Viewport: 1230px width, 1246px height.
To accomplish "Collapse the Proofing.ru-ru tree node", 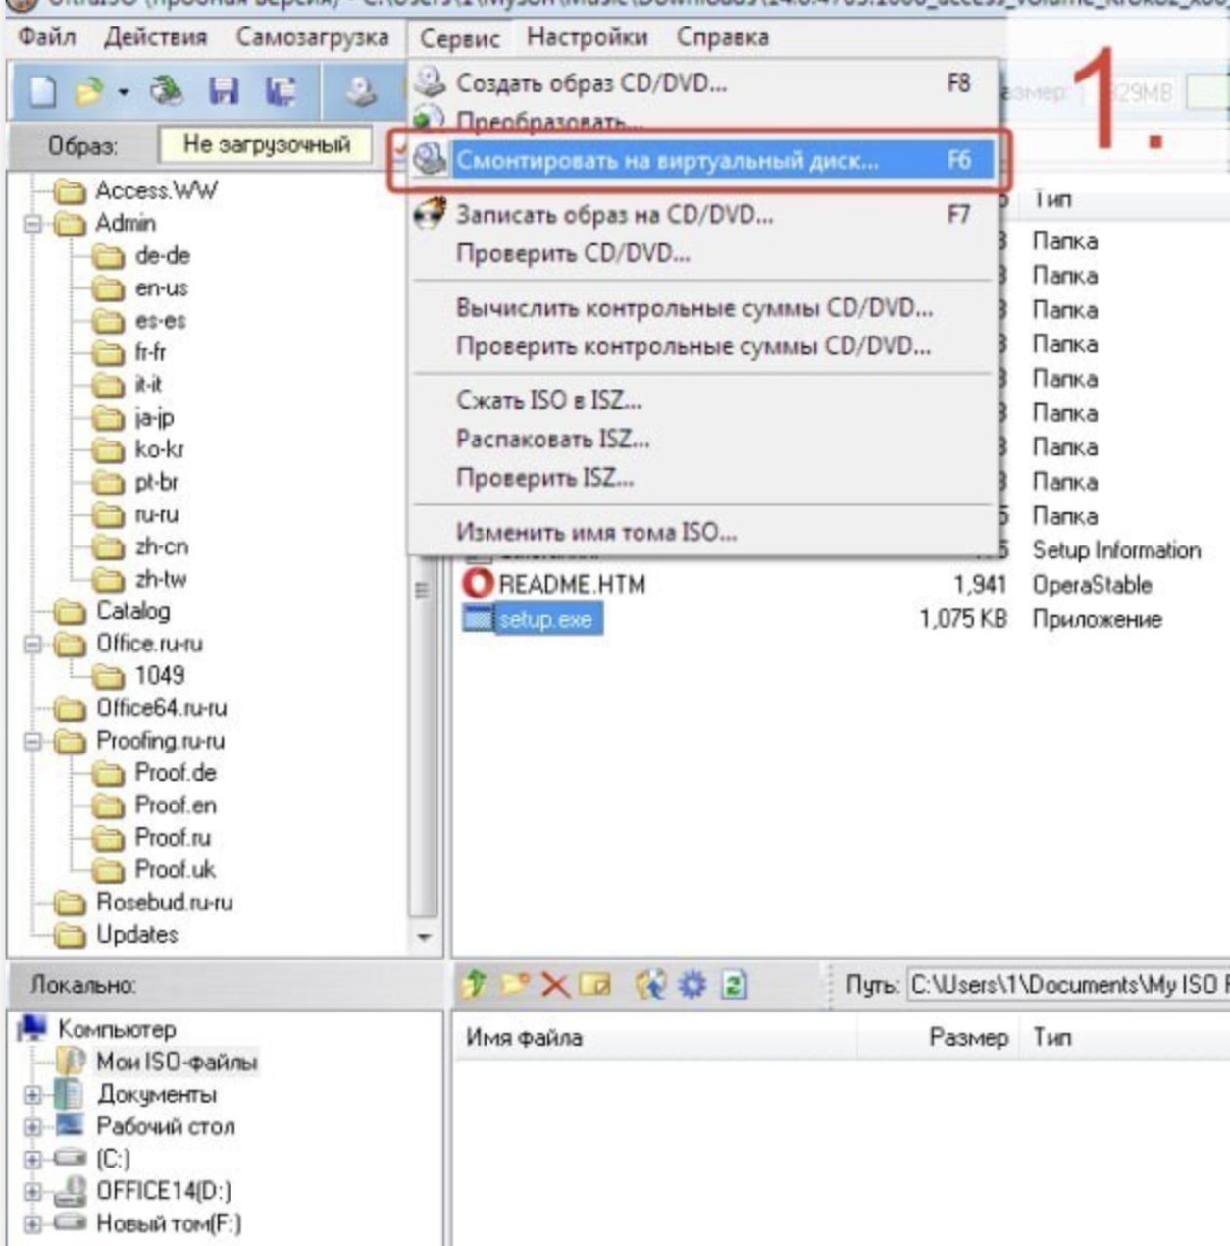I will coord(32,741).
